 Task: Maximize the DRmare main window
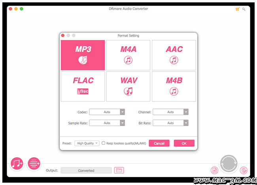(21, 9)
